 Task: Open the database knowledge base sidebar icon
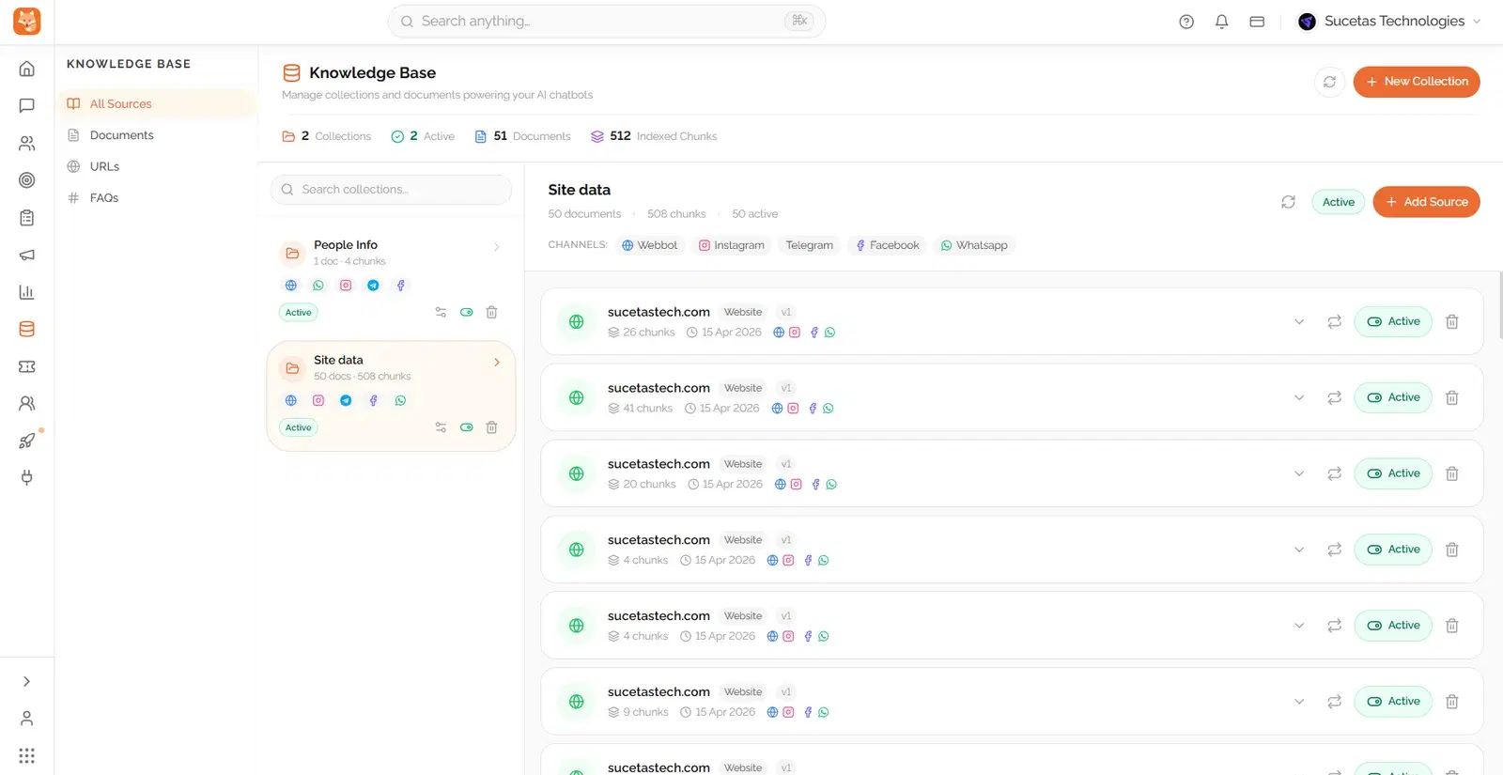27,330
